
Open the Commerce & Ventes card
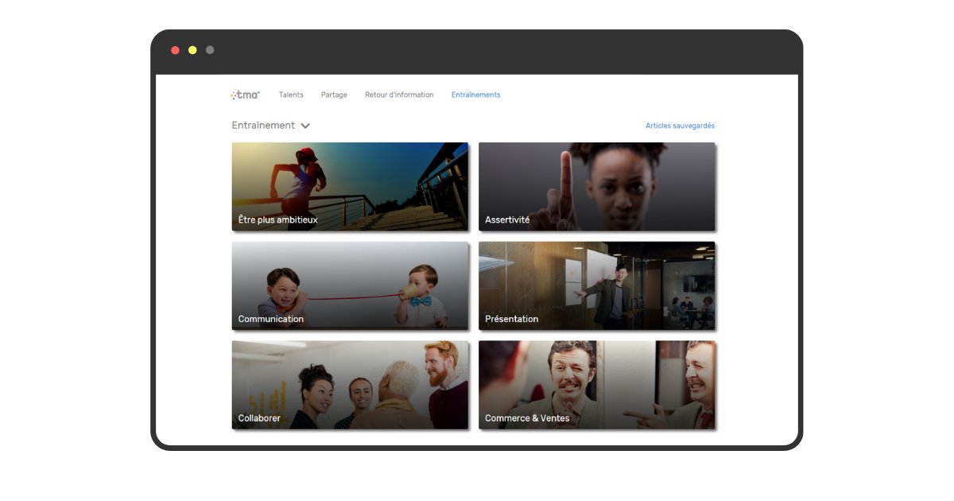pyautogui.click(x=596, y=385)
